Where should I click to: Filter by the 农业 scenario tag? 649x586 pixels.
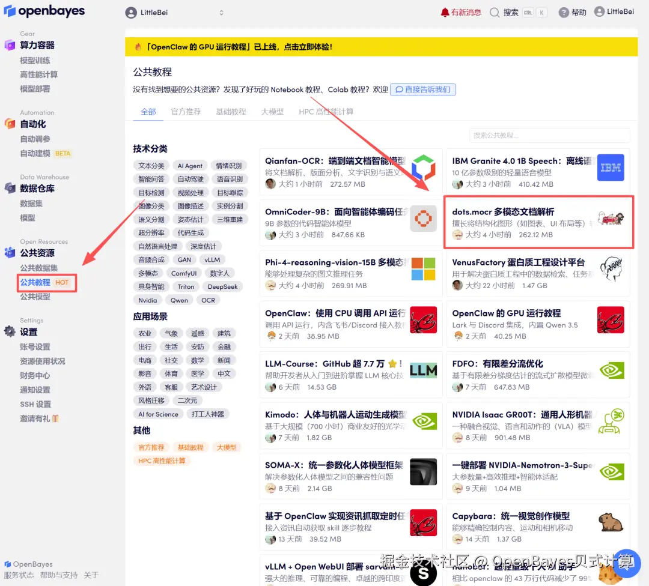tap(145, 333)
